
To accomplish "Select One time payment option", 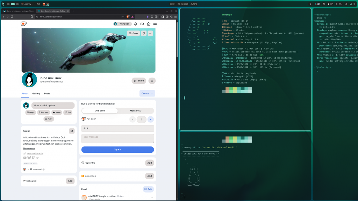I will pyautogui.click(x=100, y=110).
